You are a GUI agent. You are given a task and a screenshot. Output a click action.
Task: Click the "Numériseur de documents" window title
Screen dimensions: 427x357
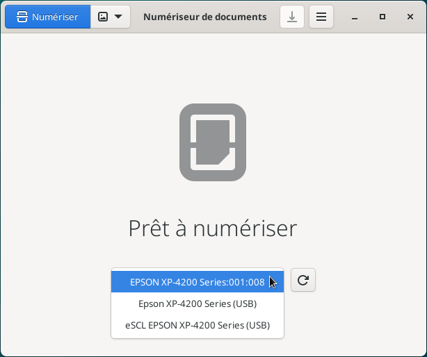pos(204,17)
